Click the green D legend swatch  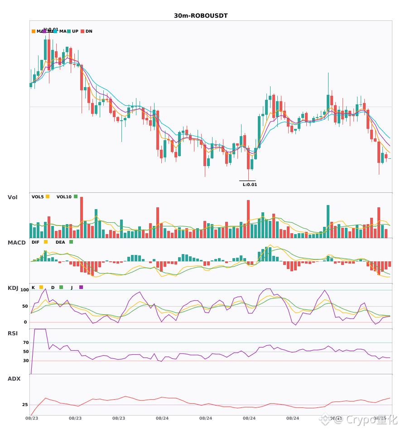(x=61, y=287)
